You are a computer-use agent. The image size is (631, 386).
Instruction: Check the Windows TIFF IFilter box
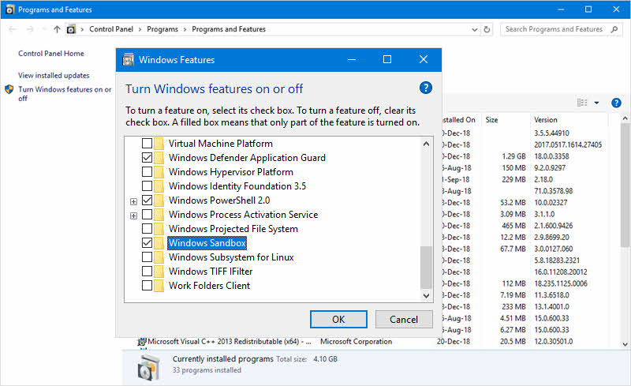click(147, 272)
